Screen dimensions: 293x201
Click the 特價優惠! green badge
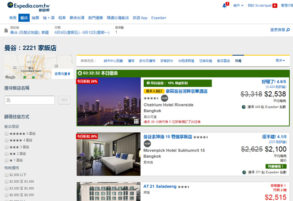point(276,166)
